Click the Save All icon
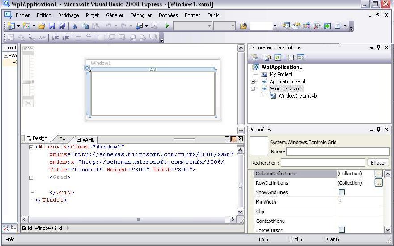The image size is (394, 246). (62, 26)
